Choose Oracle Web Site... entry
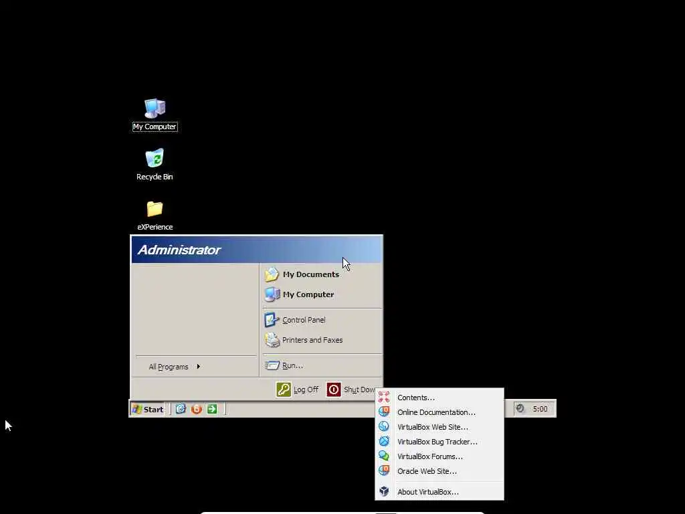 pyautogui.click(x=439, y=471)
